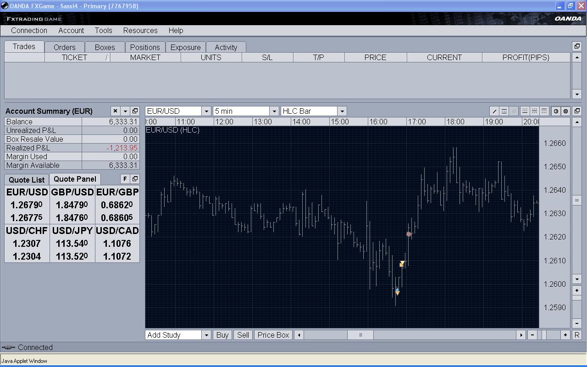Image resolution: width=587 pixels, height=367 pixels.
Task: Zoom in chart time axis with plus
Action: (x=565, y=335)
